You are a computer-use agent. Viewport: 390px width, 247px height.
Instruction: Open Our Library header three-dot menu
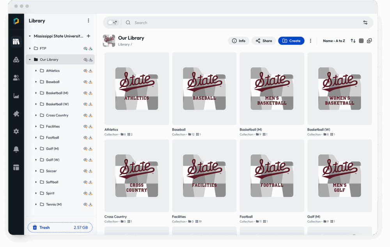[310, 41]
